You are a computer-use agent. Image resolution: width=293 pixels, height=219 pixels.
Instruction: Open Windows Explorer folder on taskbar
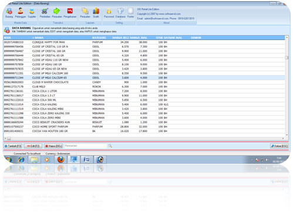tap(34, 160)
